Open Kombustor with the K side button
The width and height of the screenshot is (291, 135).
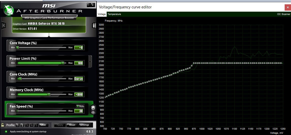(4, 26)
